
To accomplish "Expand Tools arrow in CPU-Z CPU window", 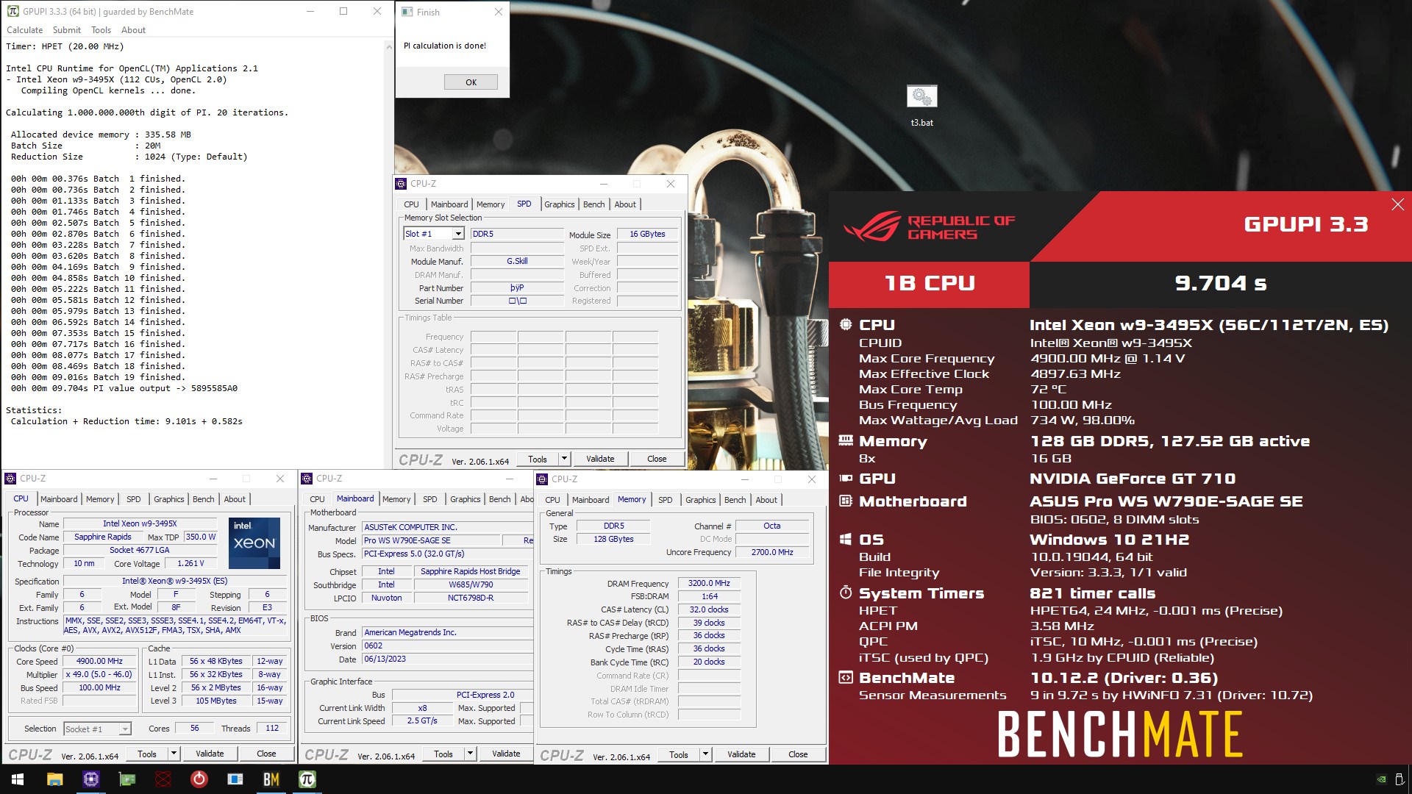I will pyautogui.click(x=174, y=754).
